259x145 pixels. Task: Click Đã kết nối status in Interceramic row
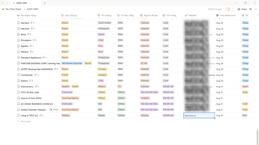(168, 86)
